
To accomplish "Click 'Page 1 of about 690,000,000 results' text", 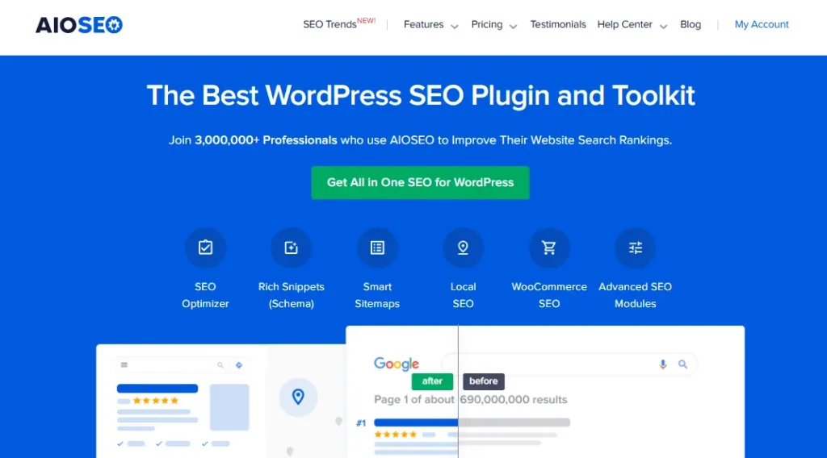I will pos(471,400).
